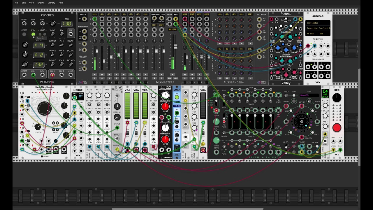This screenshot has height=210, width=373.
Task: Click the AUXA label
Action: tap(185, 14)
